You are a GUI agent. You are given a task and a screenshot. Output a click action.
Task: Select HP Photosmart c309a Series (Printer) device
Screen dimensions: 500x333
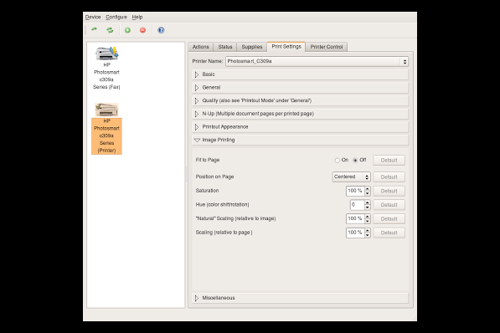[106, 128]
